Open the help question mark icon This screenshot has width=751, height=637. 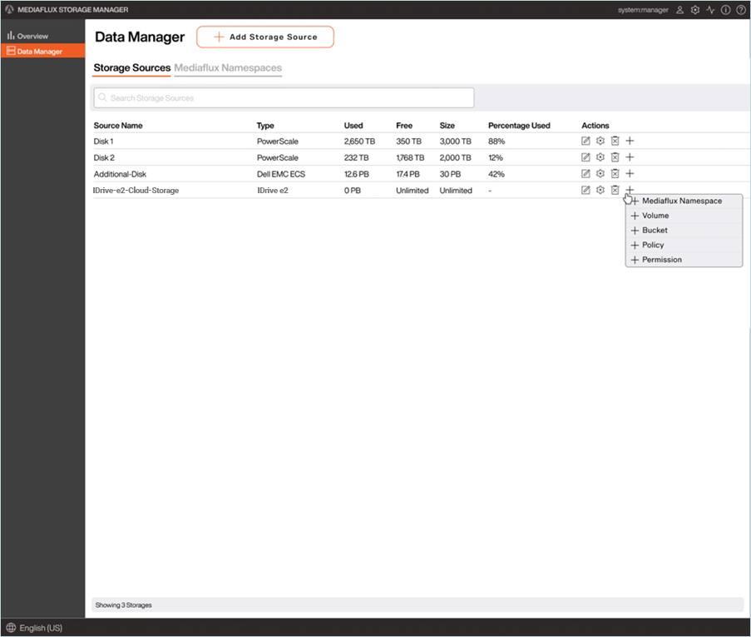pos(740,10)
